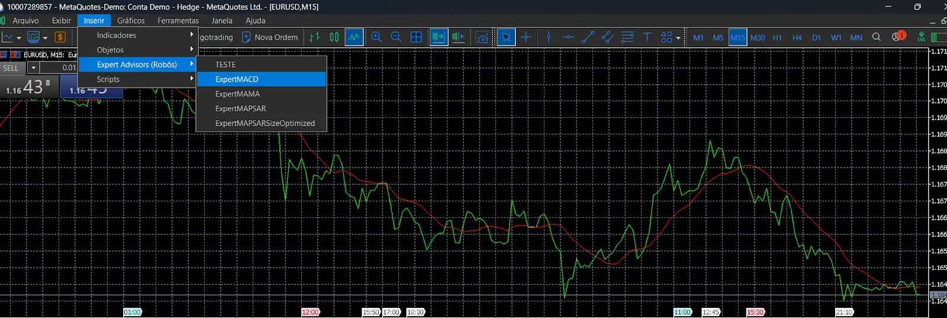Switch chart to candlesticks view
The width and height of the screenshot is (947, 318).
tap(334, 37)
